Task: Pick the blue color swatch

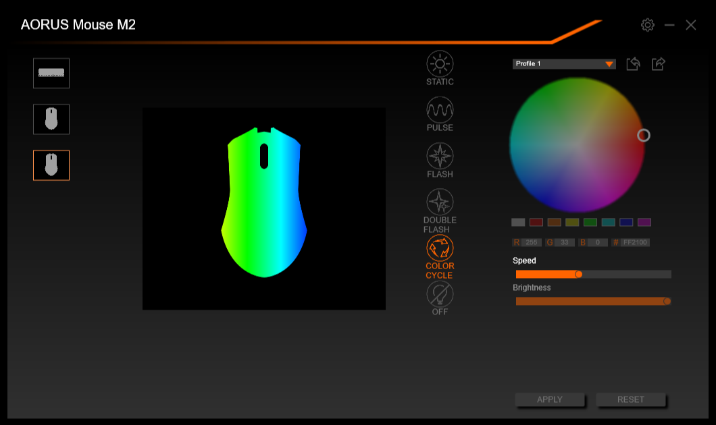Action: (626, 222)
